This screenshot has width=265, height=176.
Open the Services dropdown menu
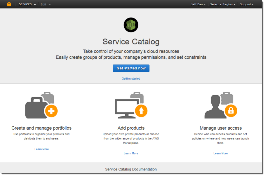tap(27, 4)
